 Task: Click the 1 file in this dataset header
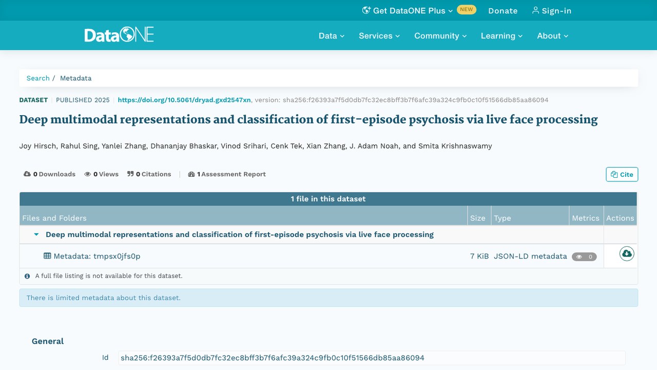(x=328, y=199)
